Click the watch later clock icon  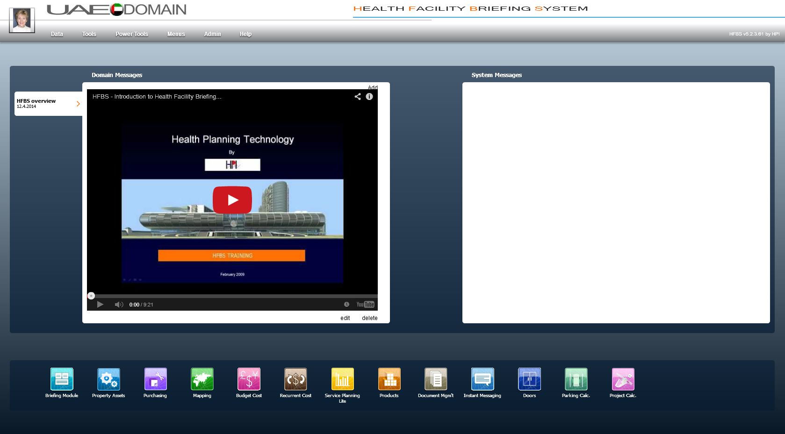[x=346, y=305]
